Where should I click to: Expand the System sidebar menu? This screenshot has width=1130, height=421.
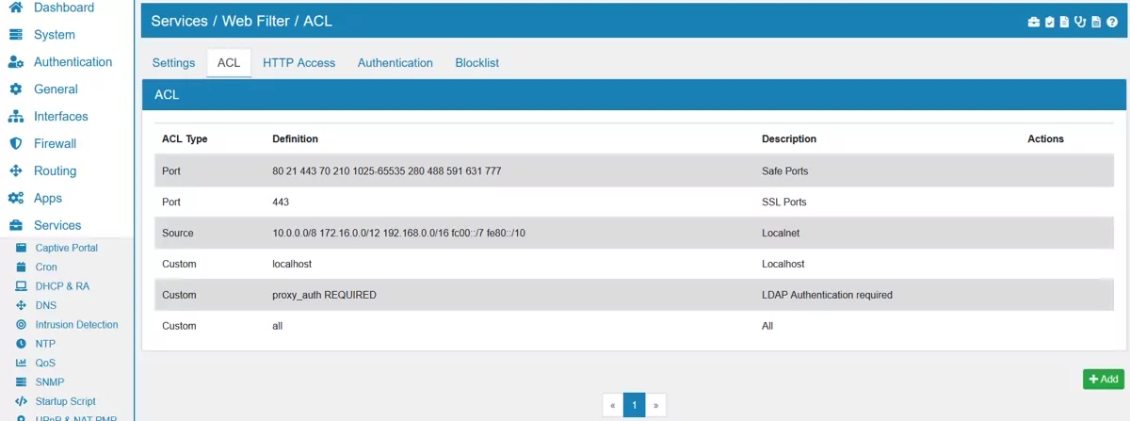54,35
